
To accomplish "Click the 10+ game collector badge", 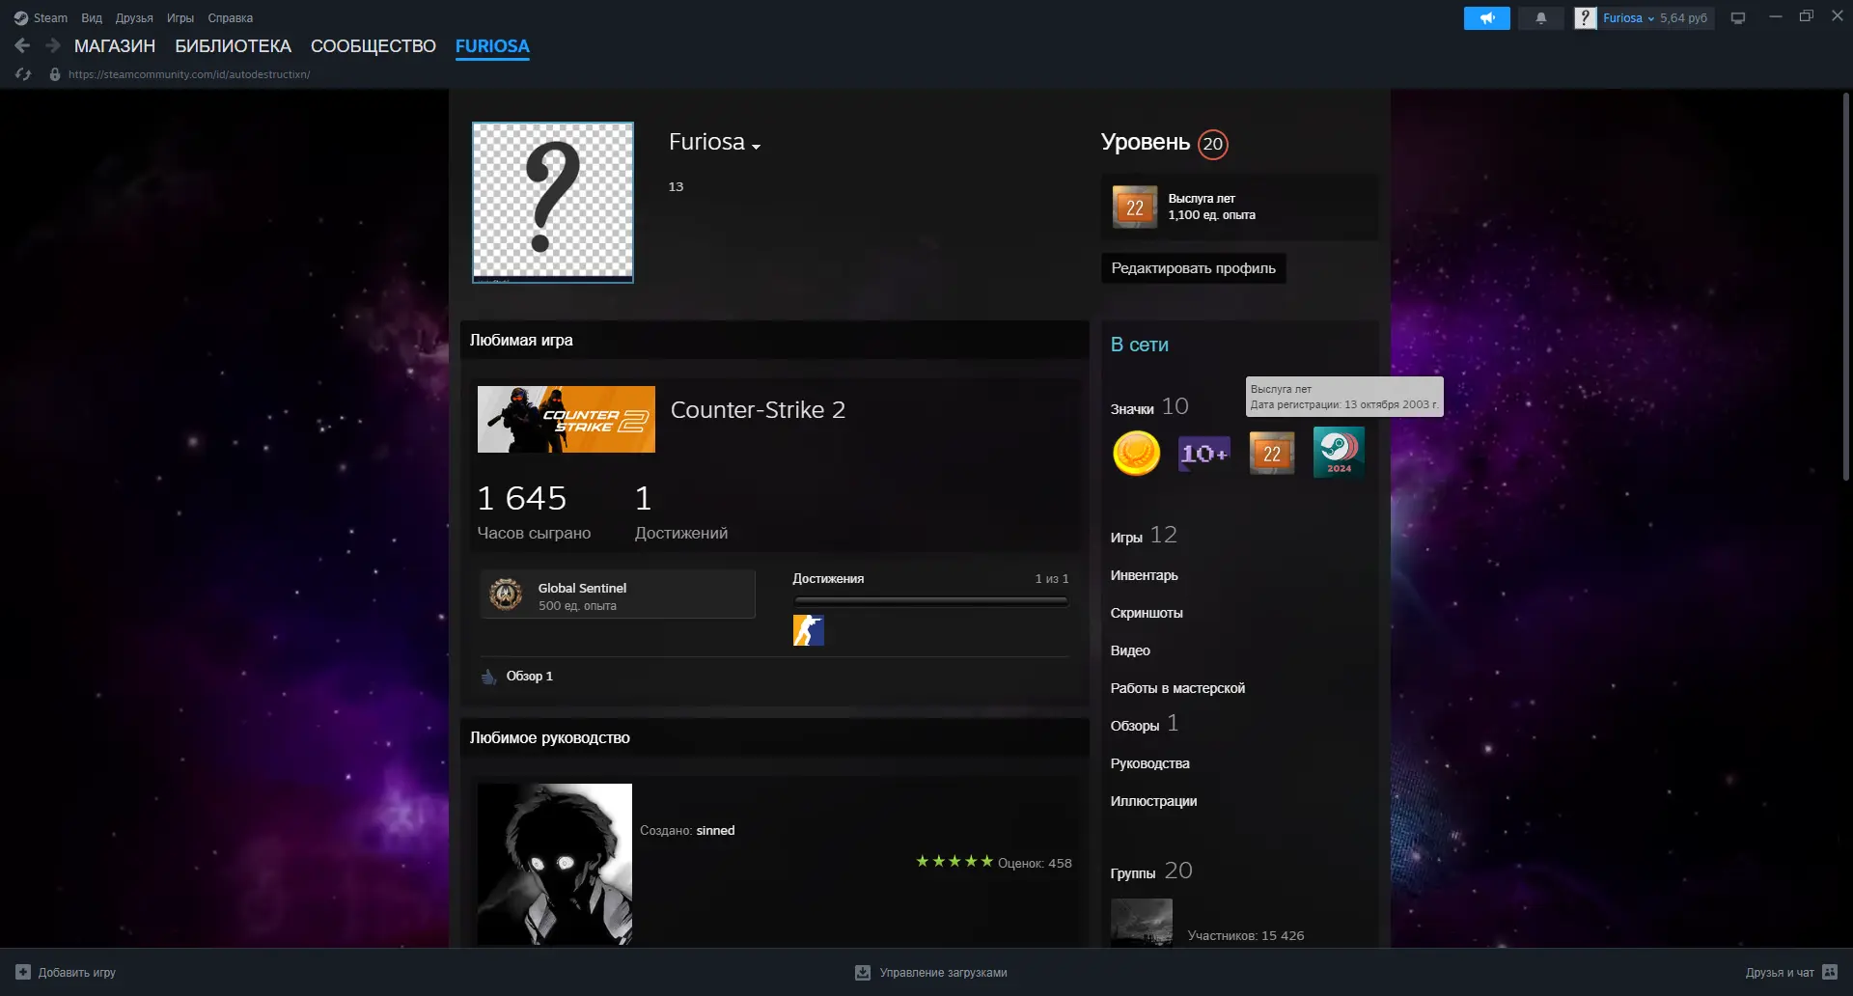I will coord(1203,453).
